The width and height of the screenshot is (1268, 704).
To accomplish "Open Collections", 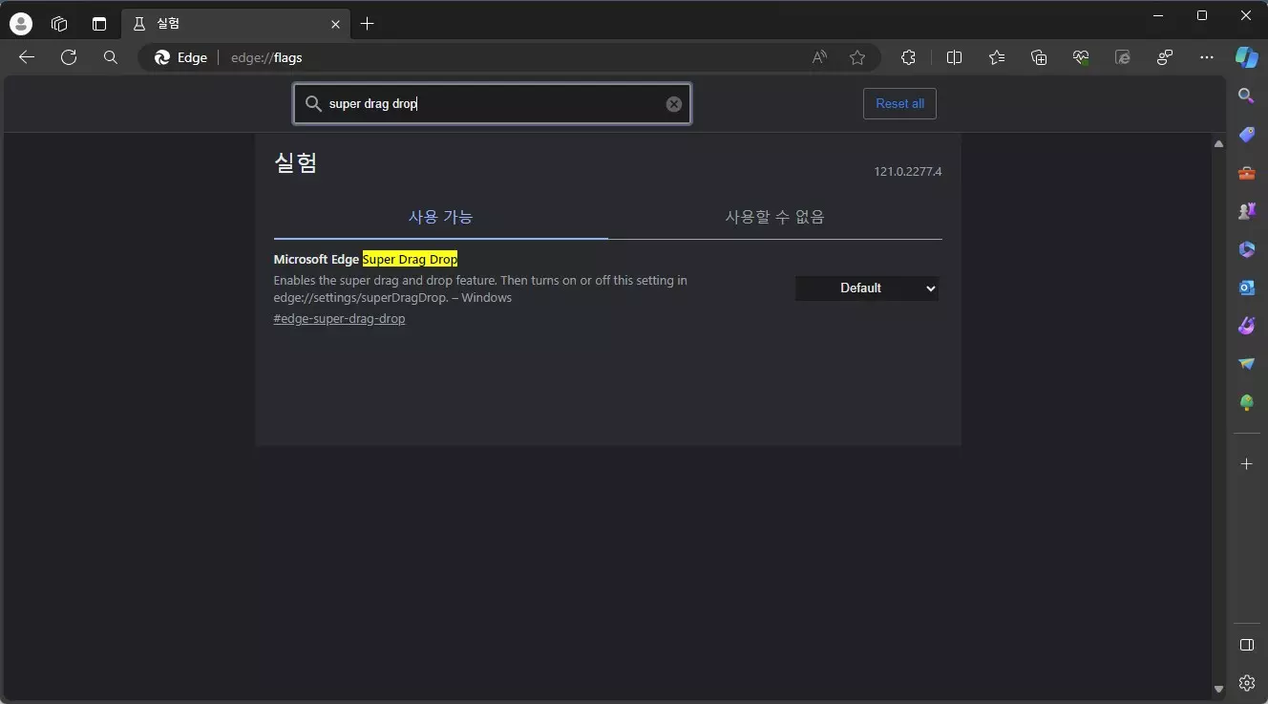I will [x=1038, y=57].
